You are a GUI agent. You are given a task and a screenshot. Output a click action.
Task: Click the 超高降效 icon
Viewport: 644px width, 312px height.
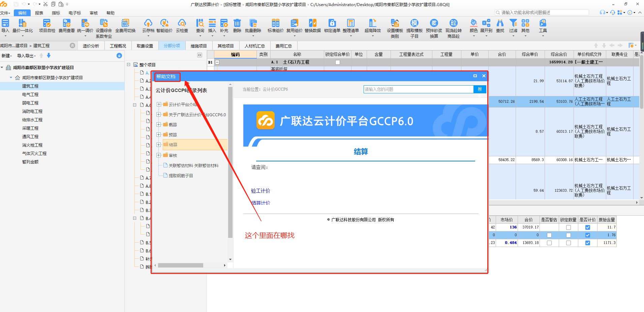373,23
